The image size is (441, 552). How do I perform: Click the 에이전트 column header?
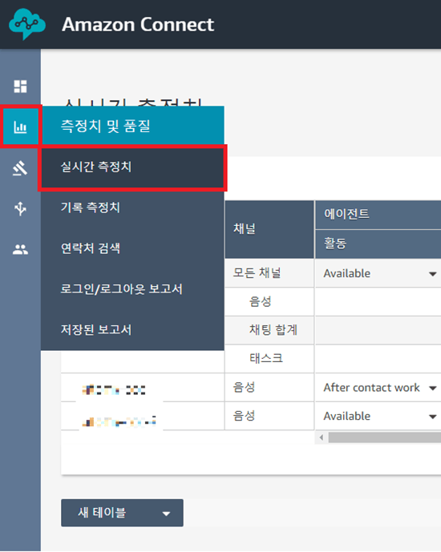pos(378,215)
